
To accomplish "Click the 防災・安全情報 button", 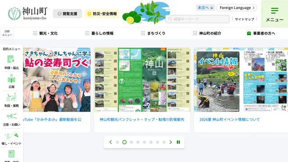I will 102,13.
